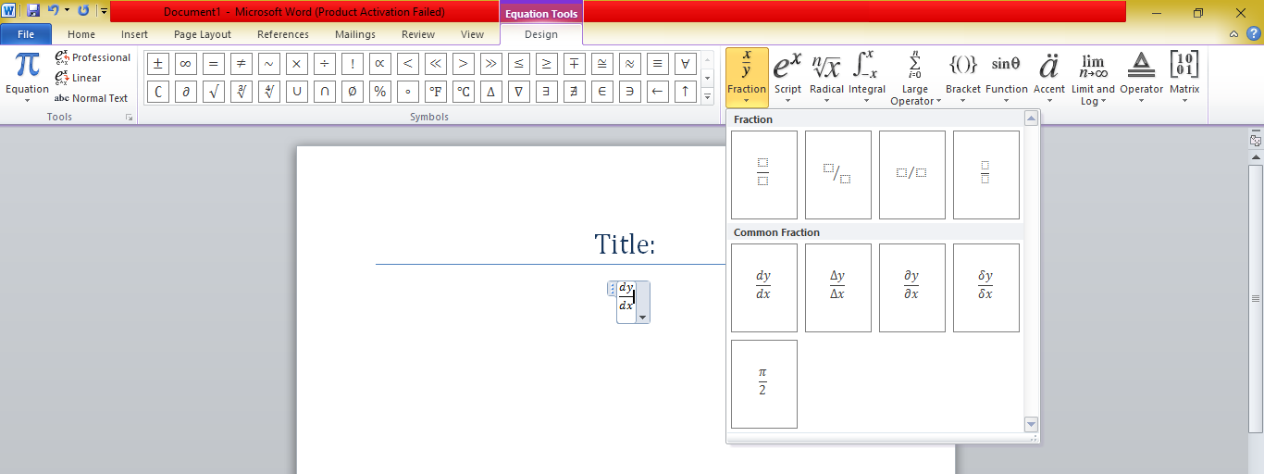Insert the percent symbol
This screenshot has width=1264, height=474.
point(380,92)
